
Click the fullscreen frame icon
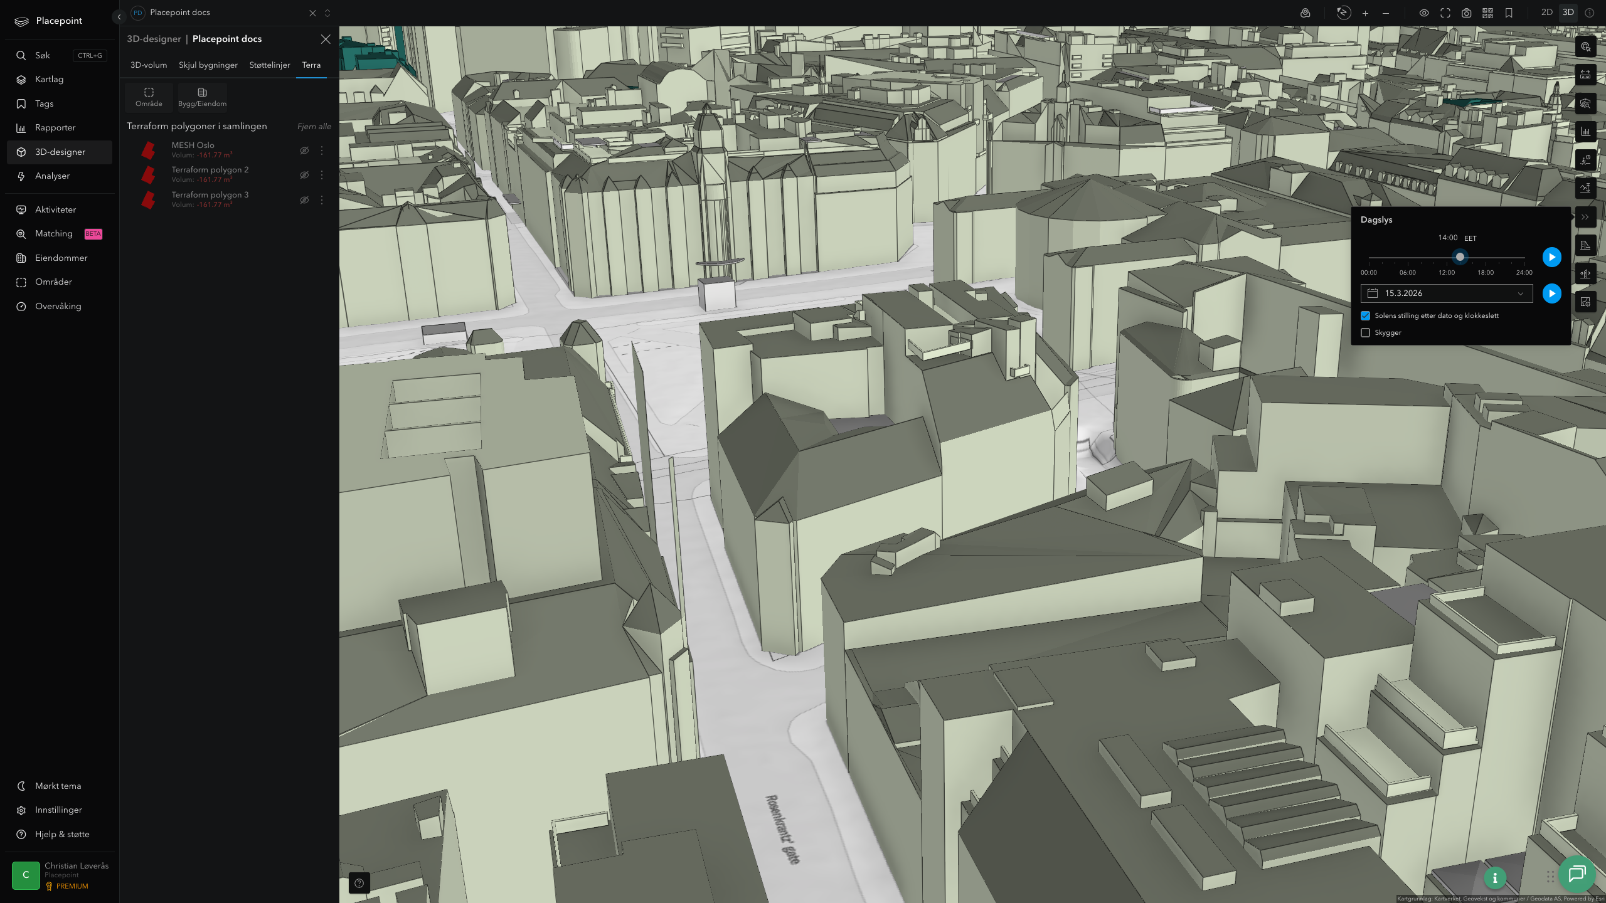tap(1445, 13)
